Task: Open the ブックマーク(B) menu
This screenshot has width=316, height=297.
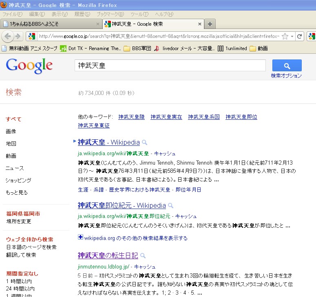Action: [110, 14]
